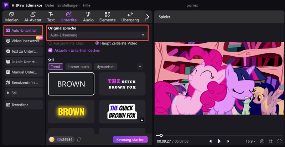
Task: Refresh the AI credits count
Action: point(79,140)
